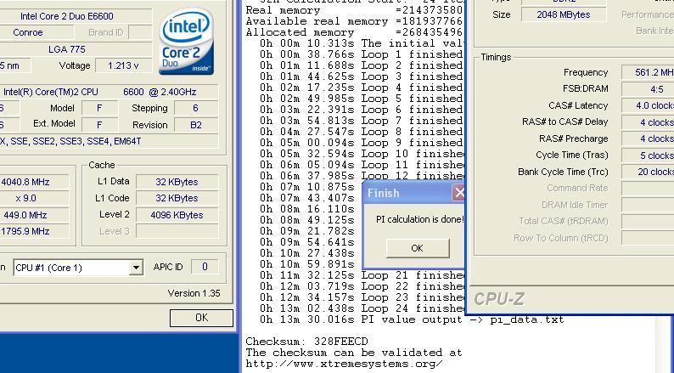Click the RAS# Precharge 4 clocks value
Screen dimensions: 674x373
pos(648,138)
